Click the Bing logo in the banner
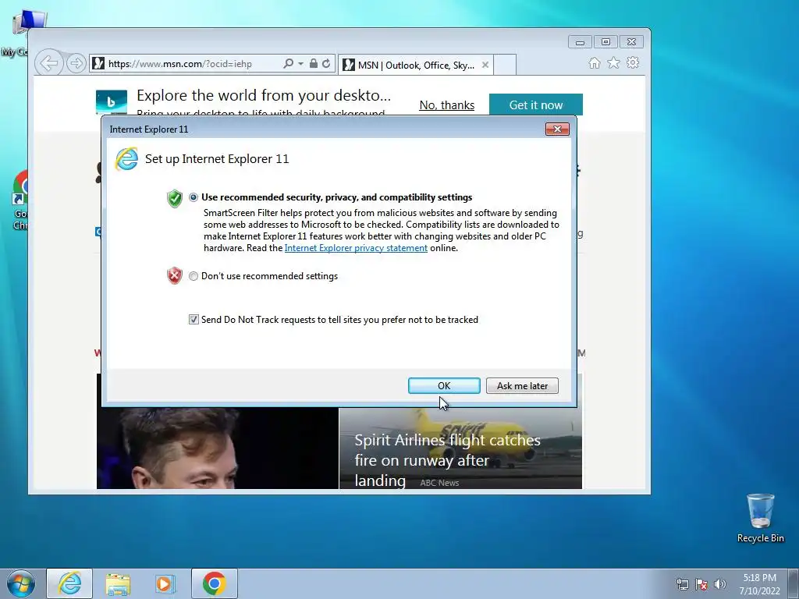 [111, 102]
